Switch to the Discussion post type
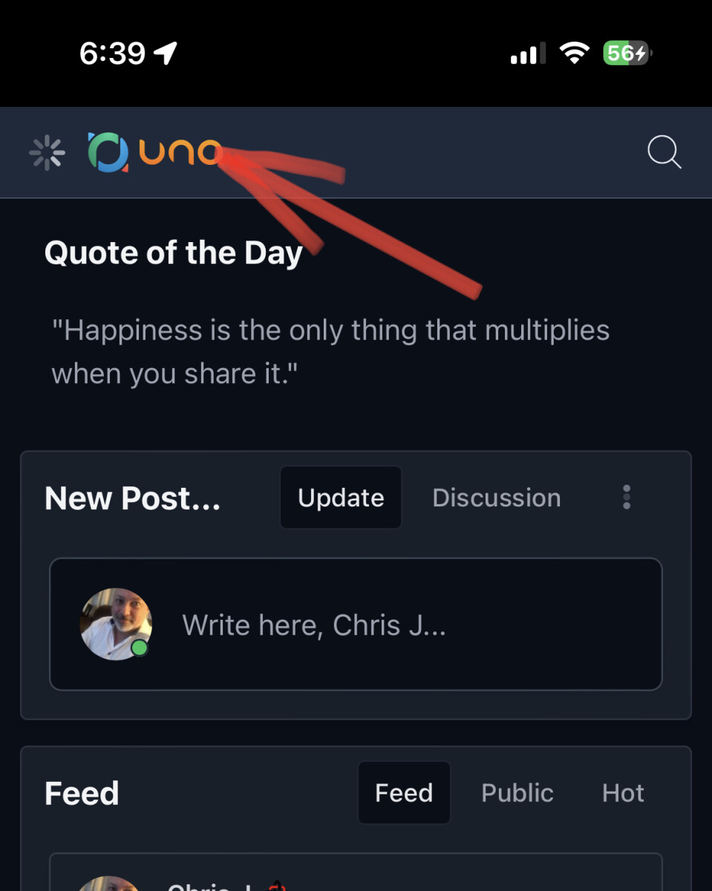 496,497
